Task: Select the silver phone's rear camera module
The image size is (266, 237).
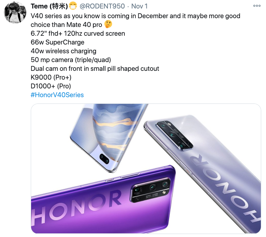Action: (174, 135)
